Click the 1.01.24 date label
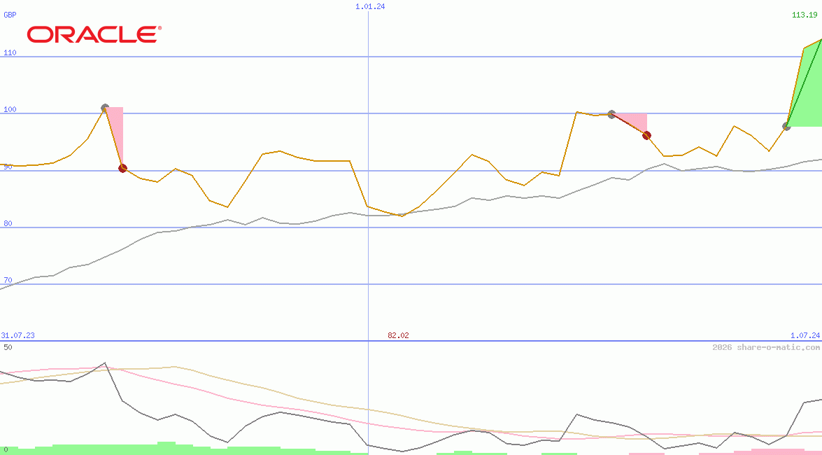The image size is (822, 455). coord(370,6)
